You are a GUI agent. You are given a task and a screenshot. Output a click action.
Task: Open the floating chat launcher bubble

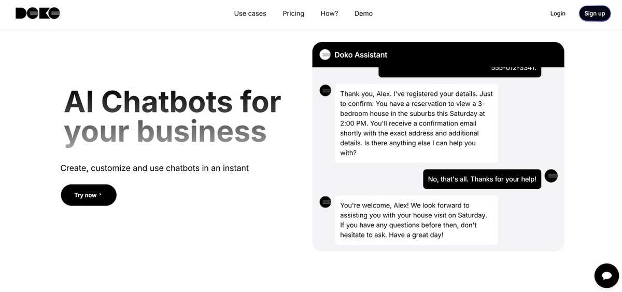(606, 275)
